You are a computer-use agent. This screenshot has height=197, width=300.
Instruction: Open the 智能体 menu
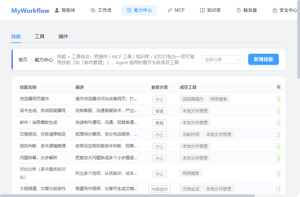[65, 10]
